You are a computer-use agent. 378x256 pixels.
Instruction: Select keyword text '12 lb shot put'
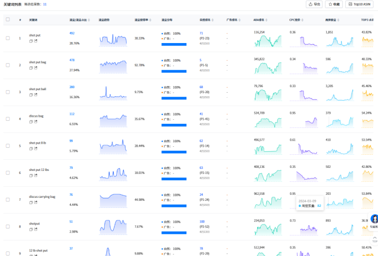pyautogui.click(x=38, y=250)
